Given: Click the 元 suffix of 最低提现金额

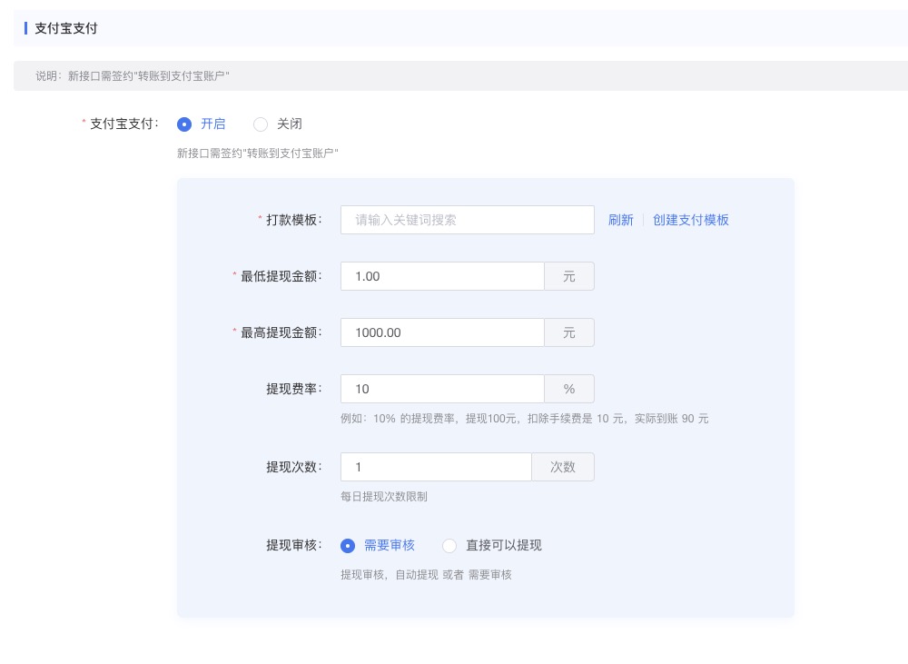Looking at the screenshot, I should click(x=569, y=276).
